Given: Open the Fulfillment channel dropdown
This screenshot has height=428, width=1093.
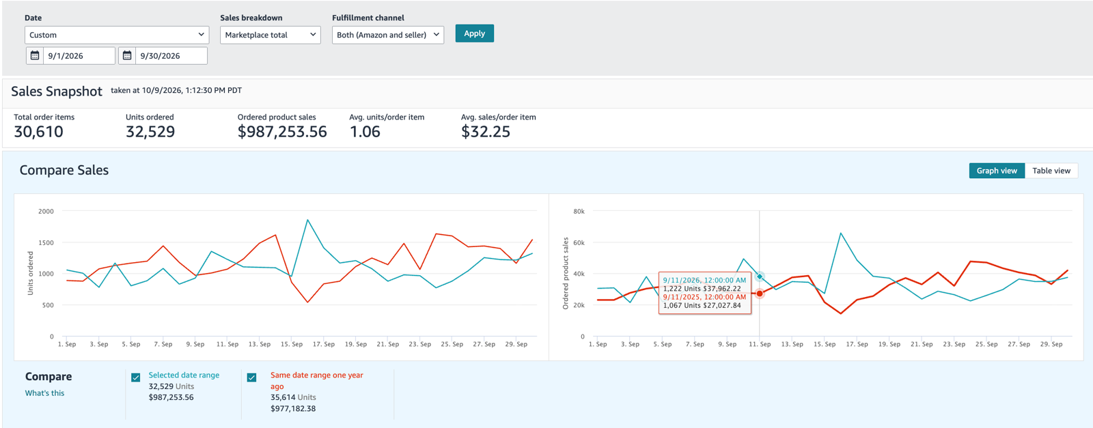Looking at the screenshot, I should click(388, 35).
